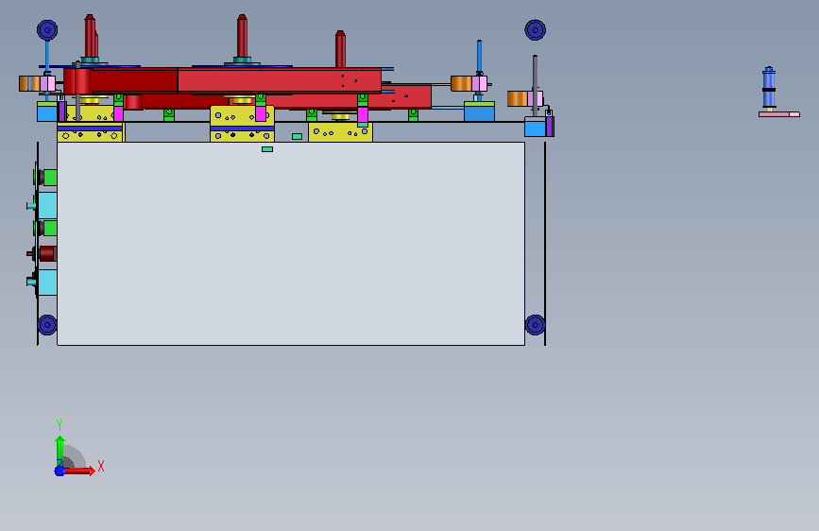819x531 pixels.
Task: Click the blue origin ball of the axis triad
Action: 60,471
